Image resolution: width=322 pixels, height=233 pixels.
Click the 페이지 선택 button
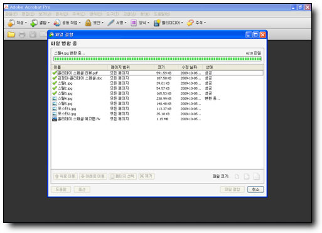[122, 176]
